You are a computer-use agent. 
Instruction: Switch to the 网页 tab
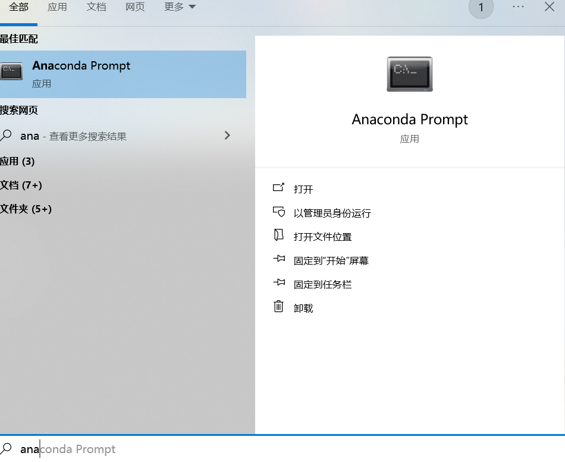[x=135, y=7]
